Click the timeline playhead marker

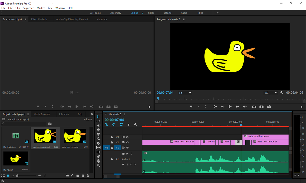[241, 125]
